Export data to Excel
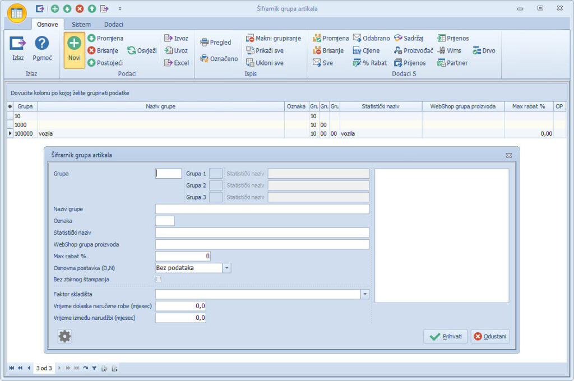 (176, 63)
